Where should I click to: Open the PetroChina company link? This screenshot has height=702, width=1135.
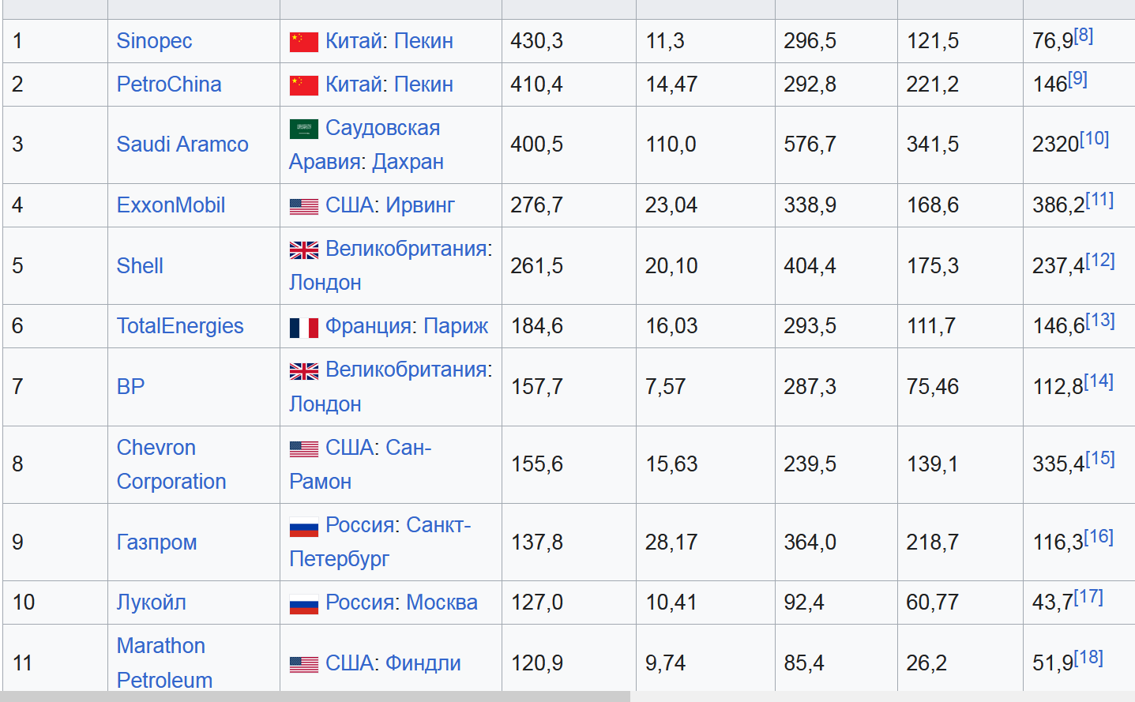click(169, 84)
